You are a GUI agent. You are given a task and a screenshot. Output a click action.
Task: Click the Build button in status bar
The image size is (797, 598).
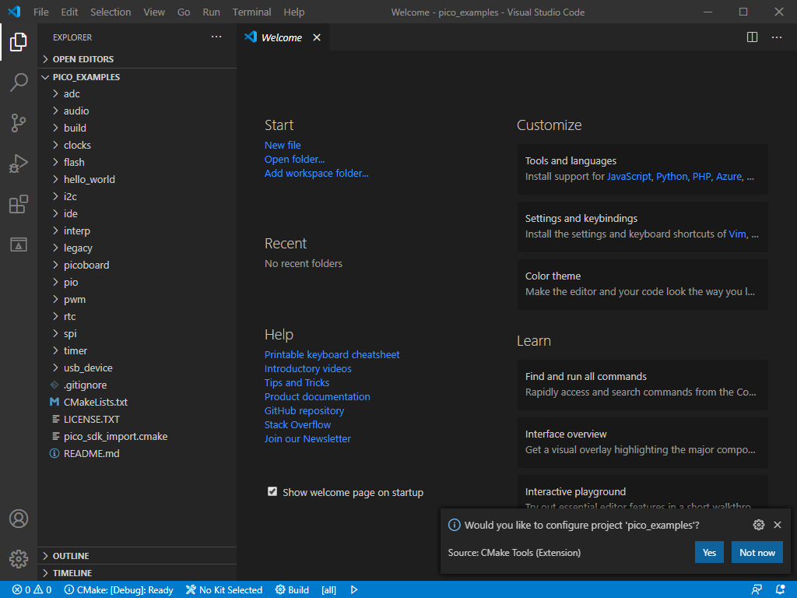293,590
